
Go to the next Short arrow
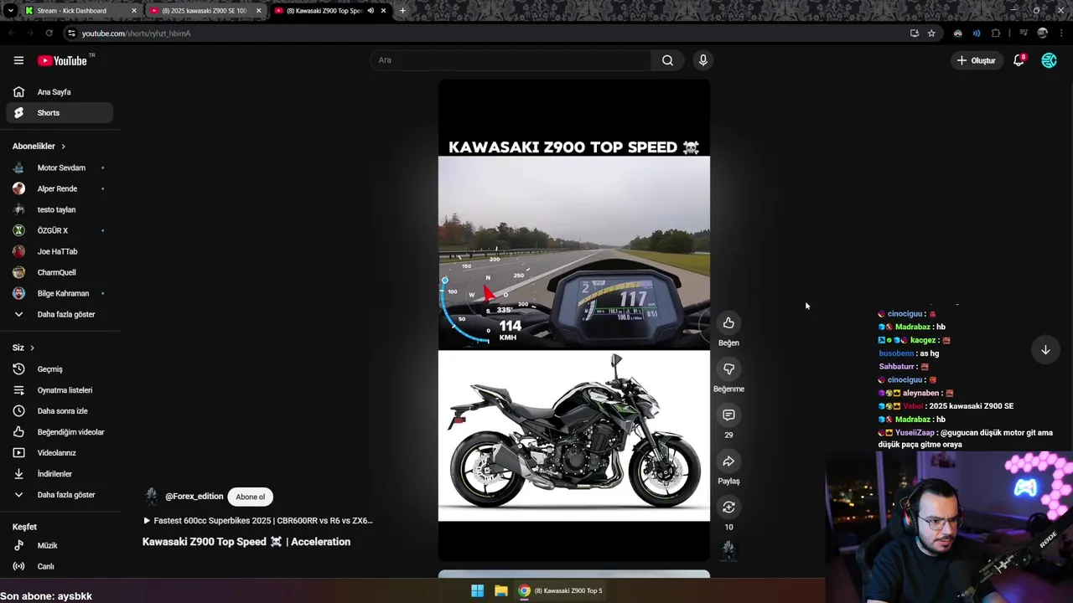click(x=1045, y=350)
